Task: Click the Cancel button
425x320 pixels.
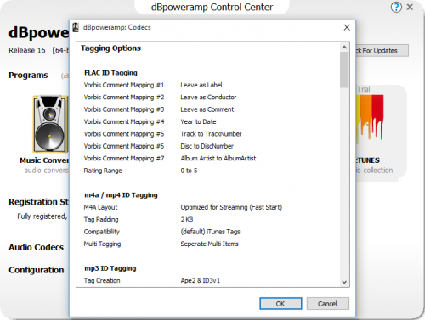Action: (327, 304)
